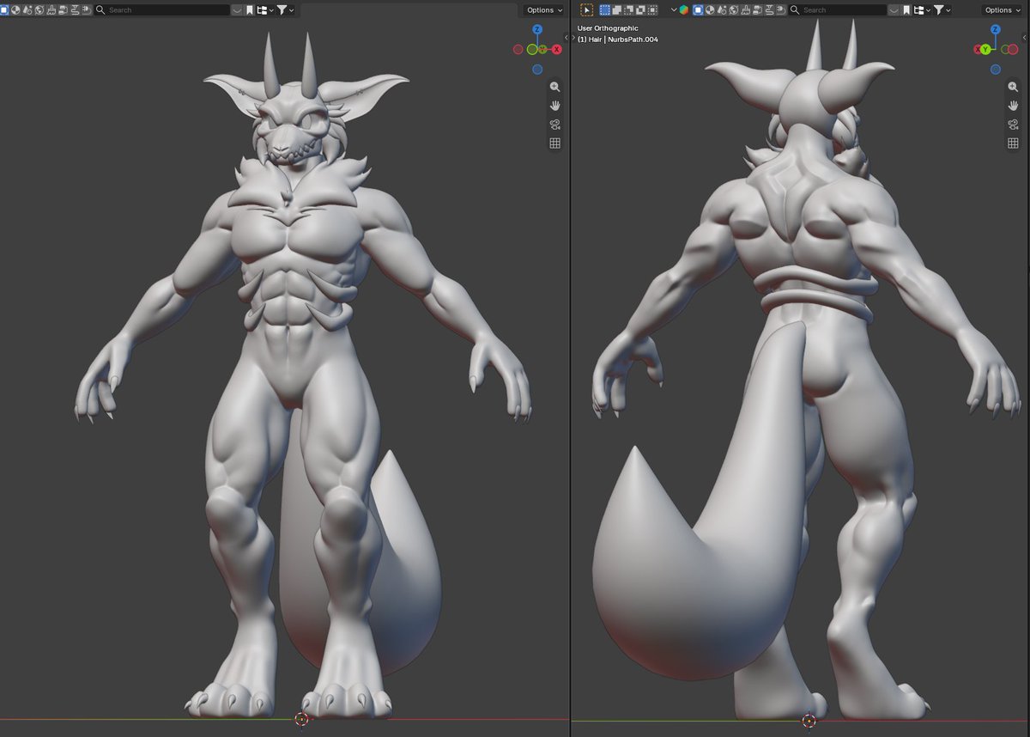The width and height of the screenshot is (1030, 737).
Task: Open the filter funnel dropdown in right header
Action: [944, 9]
